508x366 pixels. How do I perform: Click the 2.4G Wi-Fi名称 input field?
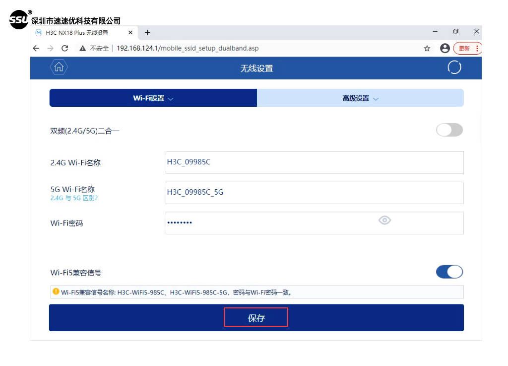click(x=315, y=162)
